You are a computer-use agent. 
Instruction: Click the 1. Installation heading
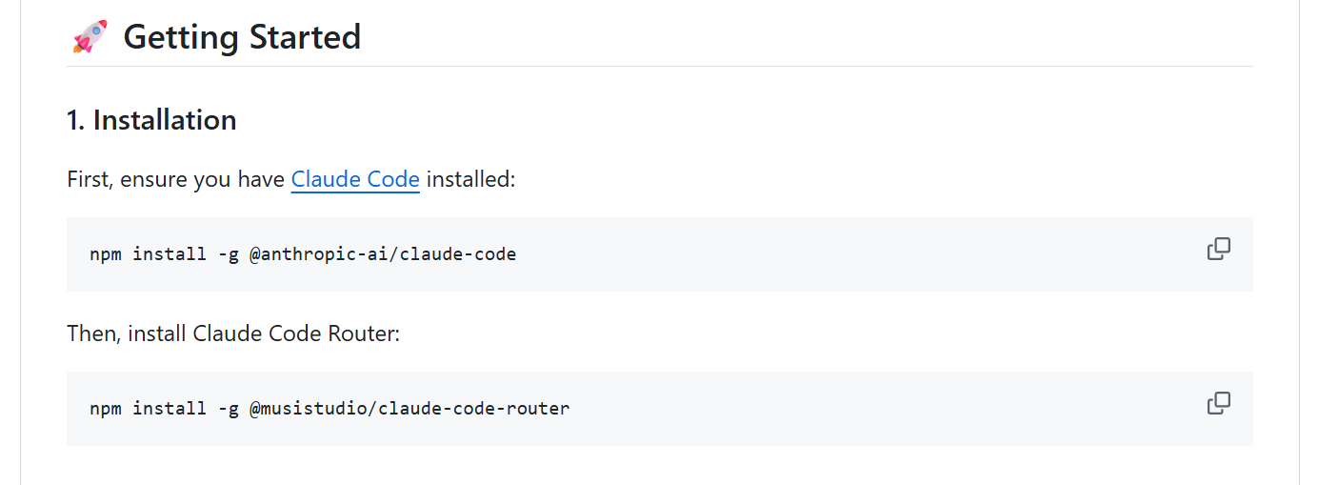tap(151, 120)
